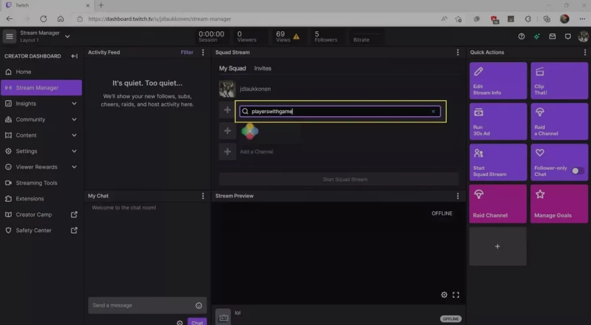Screen dimensions: 591x325
Task: Toggle fullscreen on Stream Preview
Action: click(x=456, y=295)
